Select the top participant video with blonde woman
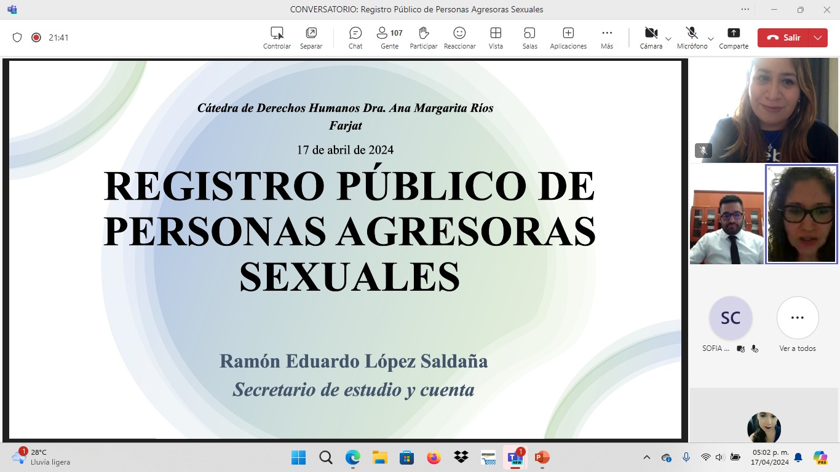The height and width of the screenshot is (472, 840). 764,110
